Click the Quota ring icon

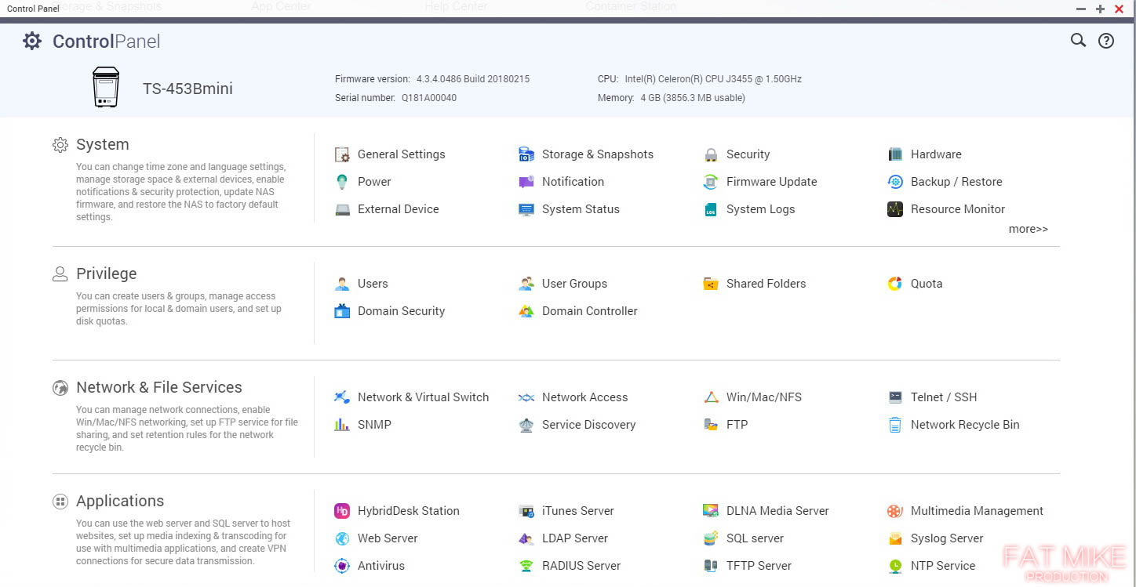click(895, 284)
